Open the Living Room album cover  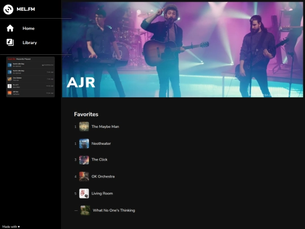(x=84, y=193)
